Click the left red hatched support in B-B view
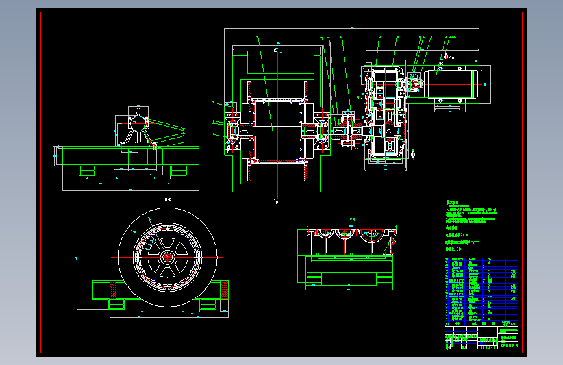Screen dimensions: 563x365 click(x=113, y=290)
